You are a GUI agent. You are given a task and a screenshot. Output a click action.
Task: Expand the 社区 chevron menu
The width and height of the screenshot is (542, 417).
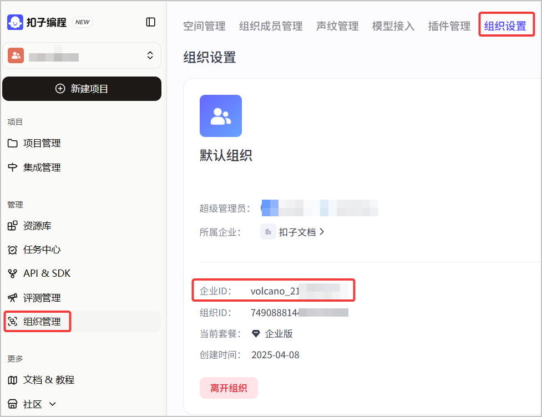(53, 404)
